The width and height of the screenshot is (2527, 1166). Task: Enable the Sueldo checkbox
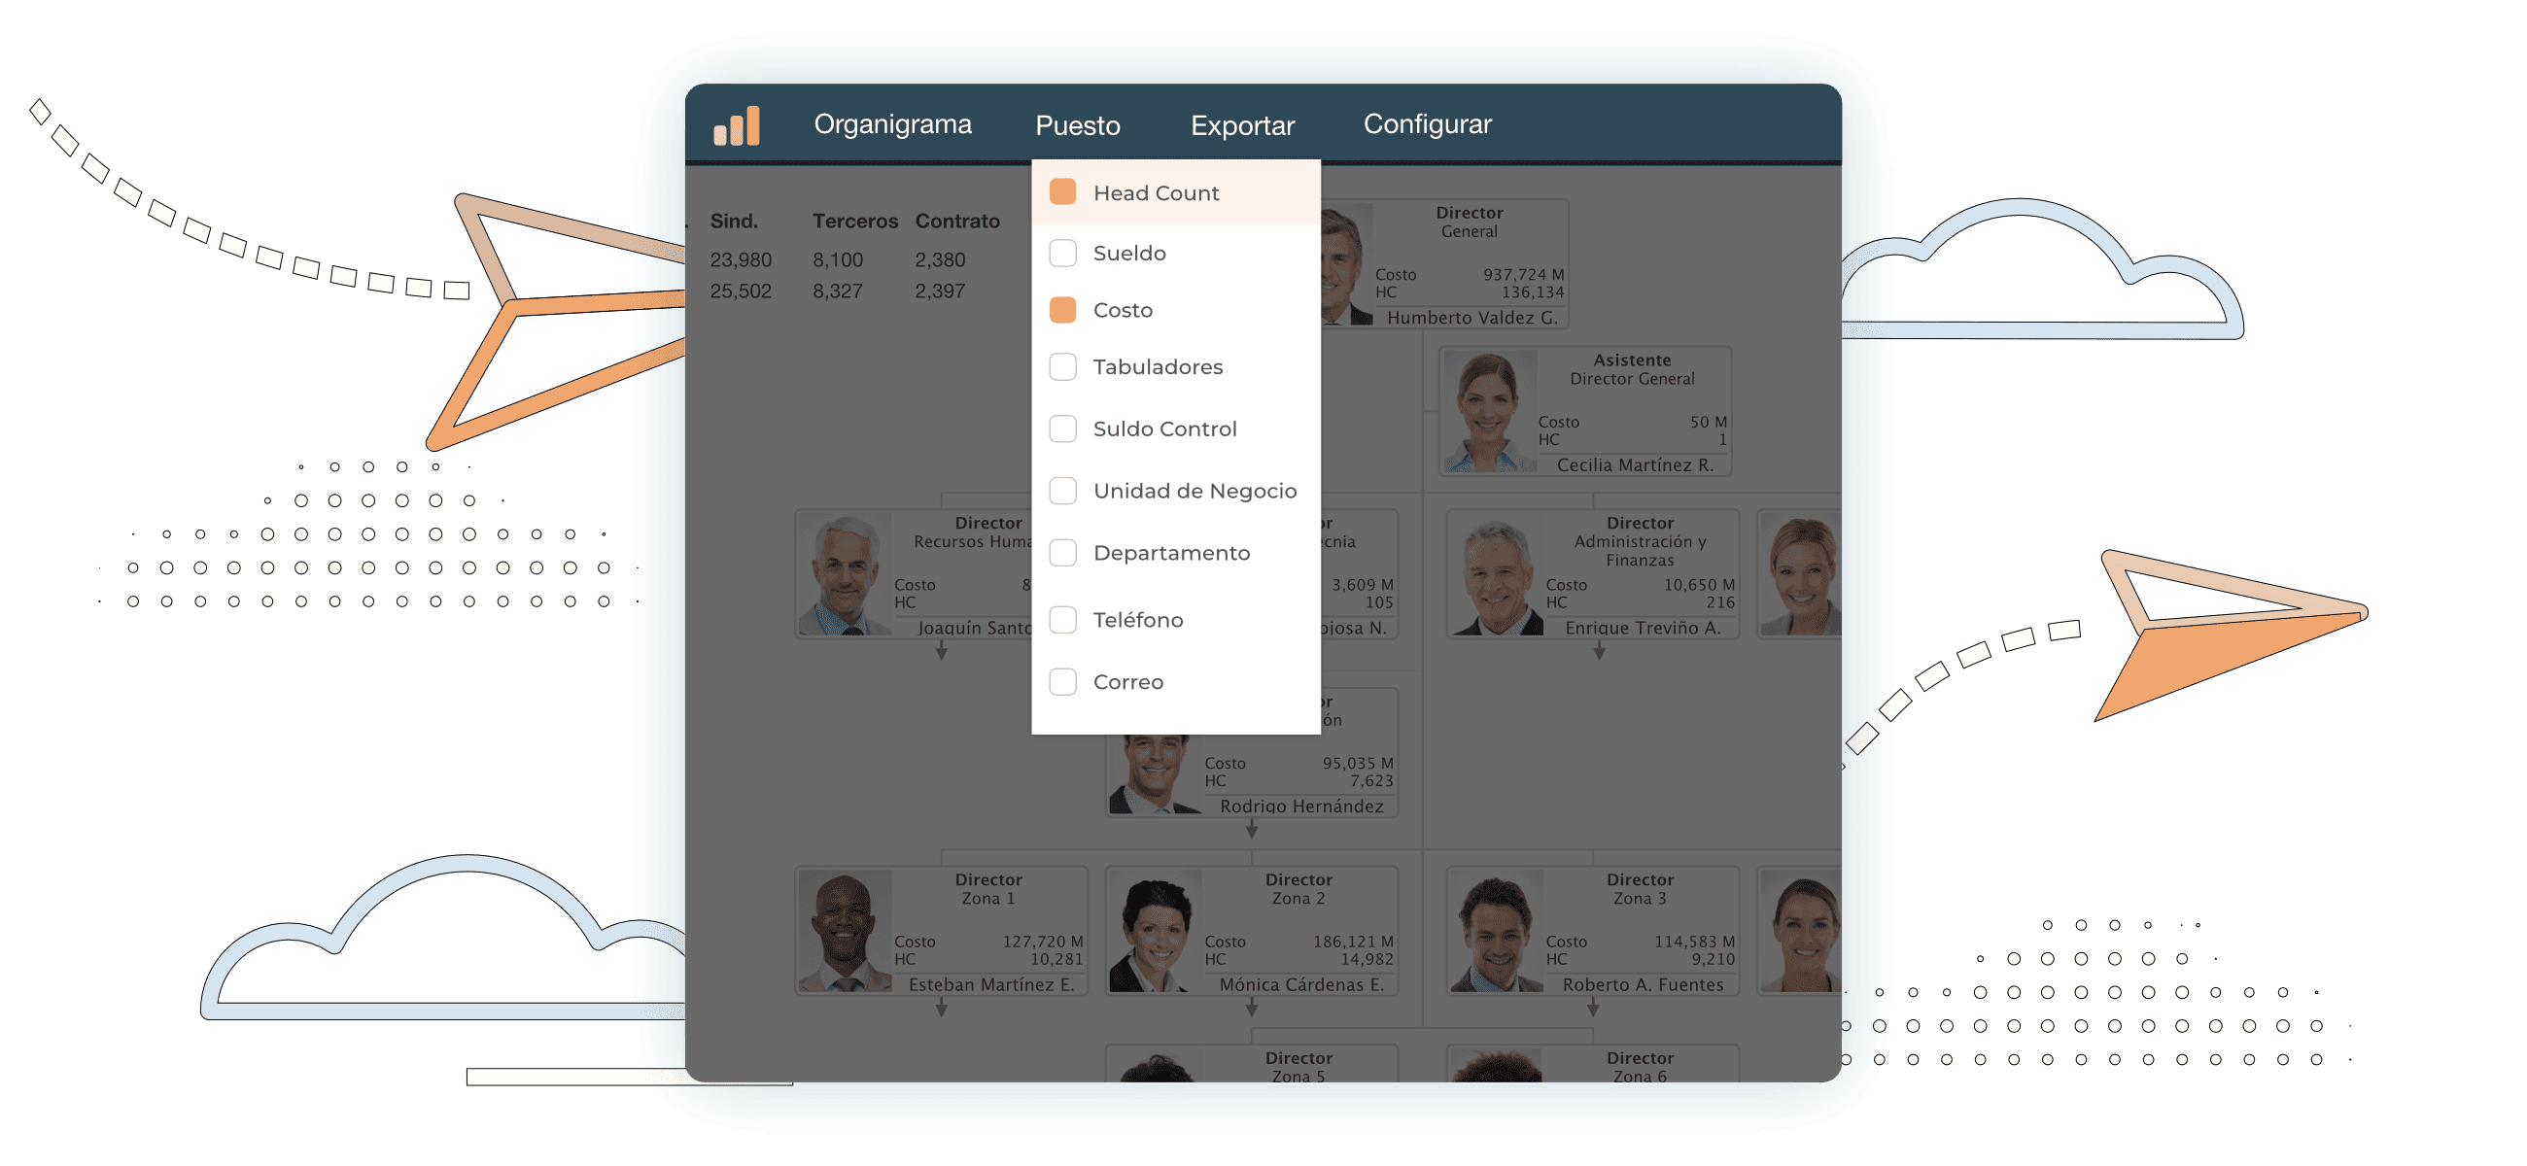[1062, 253]
